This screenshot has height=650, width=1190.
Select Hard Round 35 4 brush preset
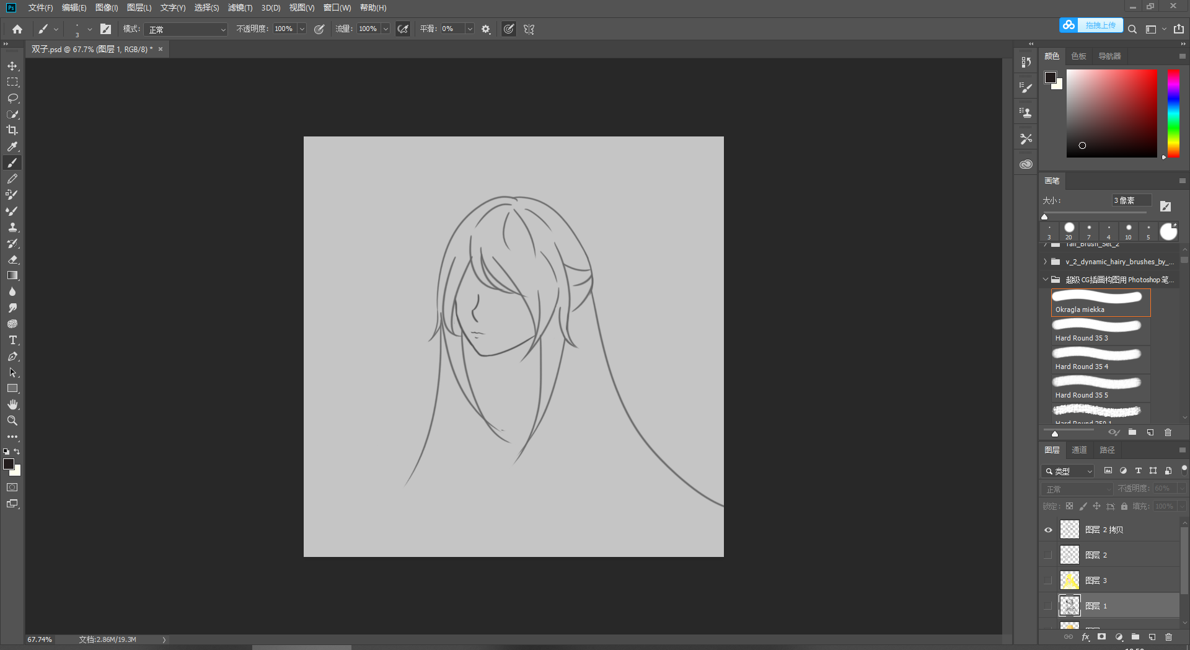(1101, 360)
